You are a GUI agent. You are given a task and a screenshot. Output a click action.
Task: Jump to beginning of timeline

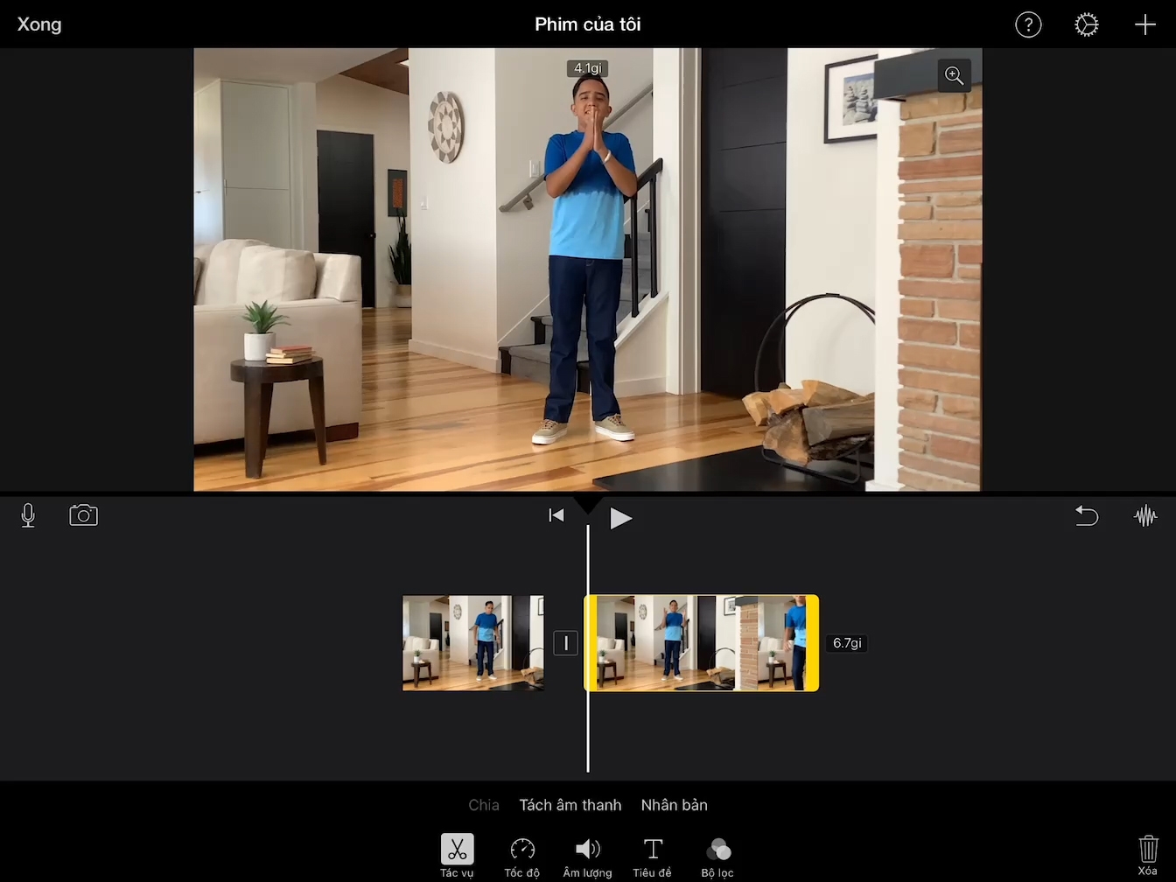[556, 516]
